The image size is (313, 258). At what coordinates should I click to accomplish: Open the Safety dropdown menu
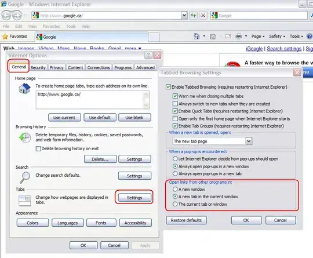[277, 37]
